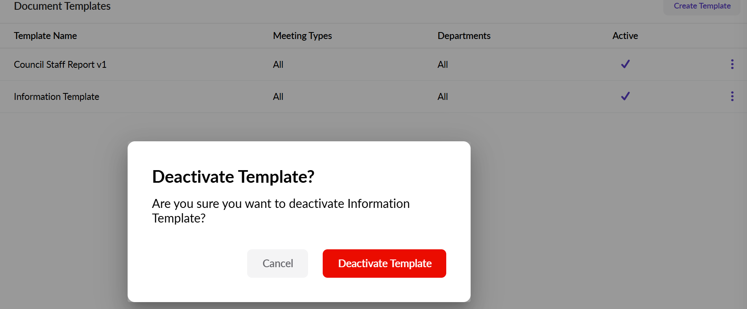Select the Information Template row name
This screenshot has height=309, width=747.
[56, 97]
